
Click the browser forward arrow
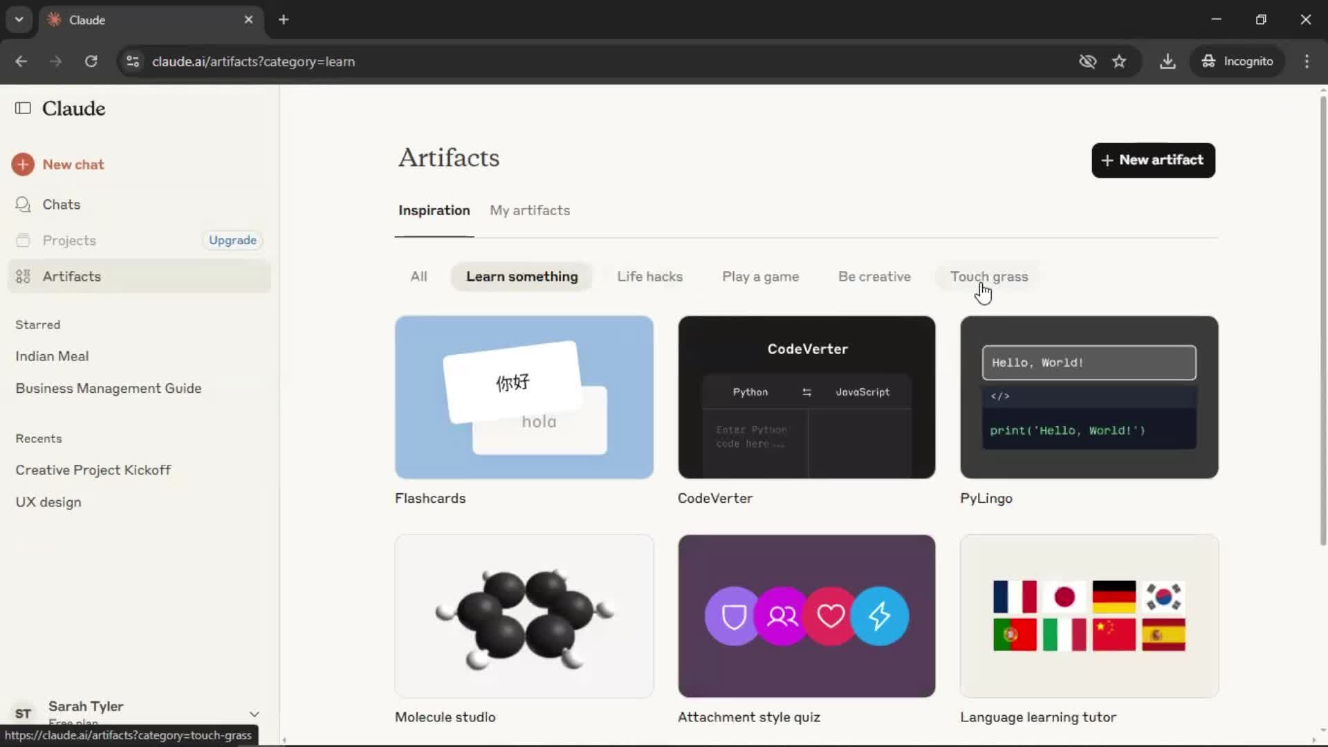(x=56, y=62)
